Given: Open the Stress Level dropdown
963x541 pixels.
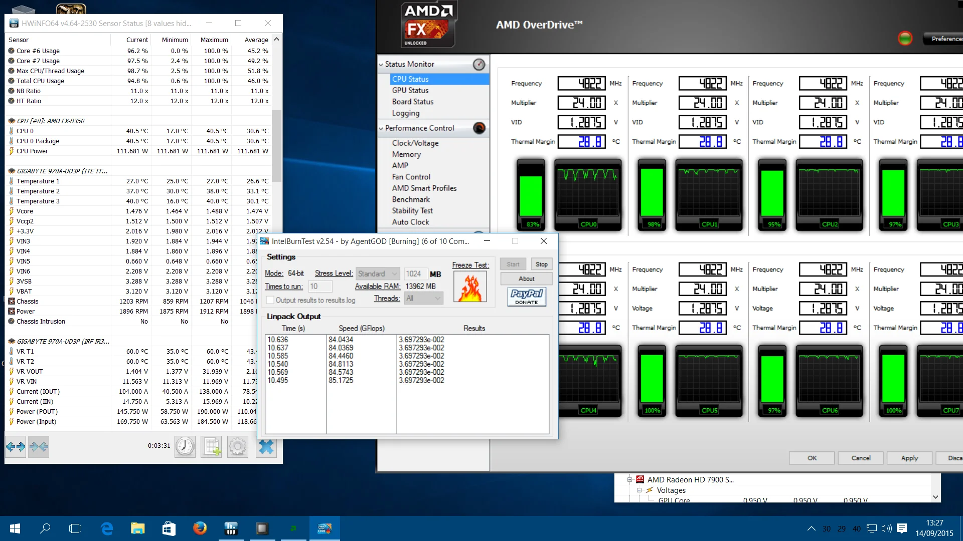Looking at the screenshot, I should 378,274.
